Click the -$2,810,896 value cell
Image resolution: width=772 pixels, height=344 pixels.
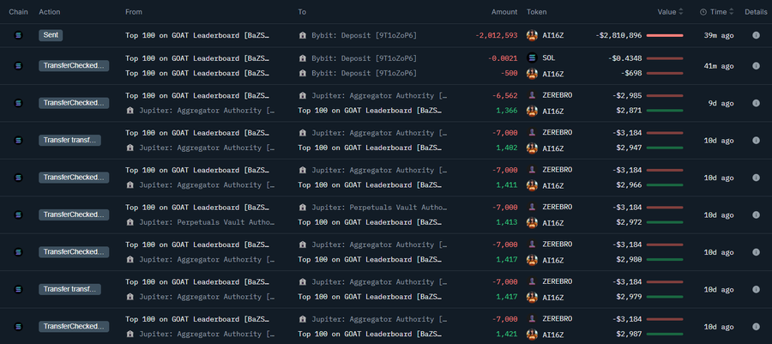coord(618,35)
